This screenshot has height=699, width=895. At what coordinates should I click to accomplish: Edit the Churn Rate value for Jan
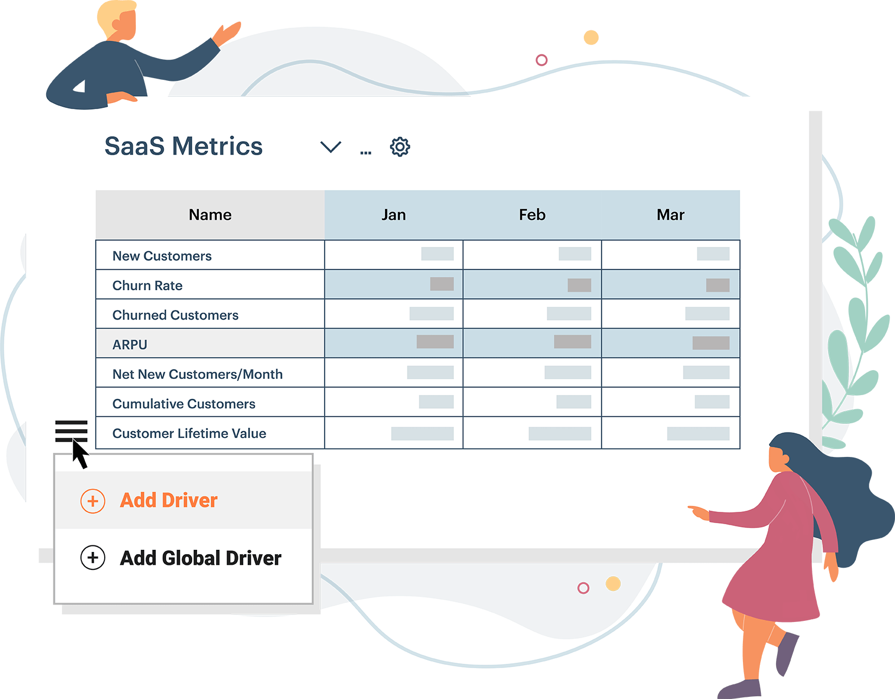[442, 284]
